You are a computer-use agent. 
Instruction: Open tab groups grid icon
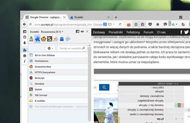pyautogui.click(x=181, y=17)
